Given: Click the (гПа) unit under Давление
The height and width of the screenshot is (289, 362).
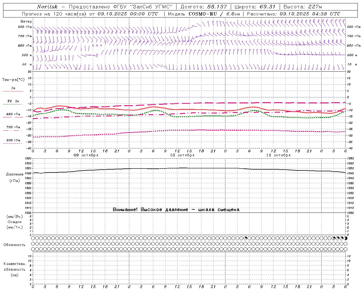Looking at the screenshot, I should pyautogui.click(x=15, y=181).
